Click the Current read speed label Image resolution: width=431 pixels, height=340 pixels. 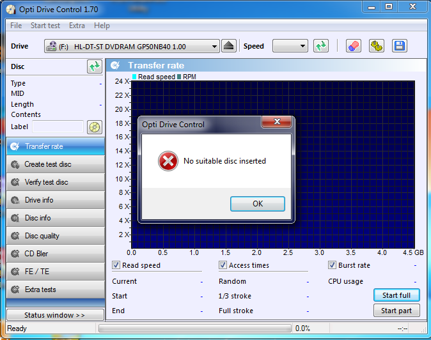click(124, 281)
